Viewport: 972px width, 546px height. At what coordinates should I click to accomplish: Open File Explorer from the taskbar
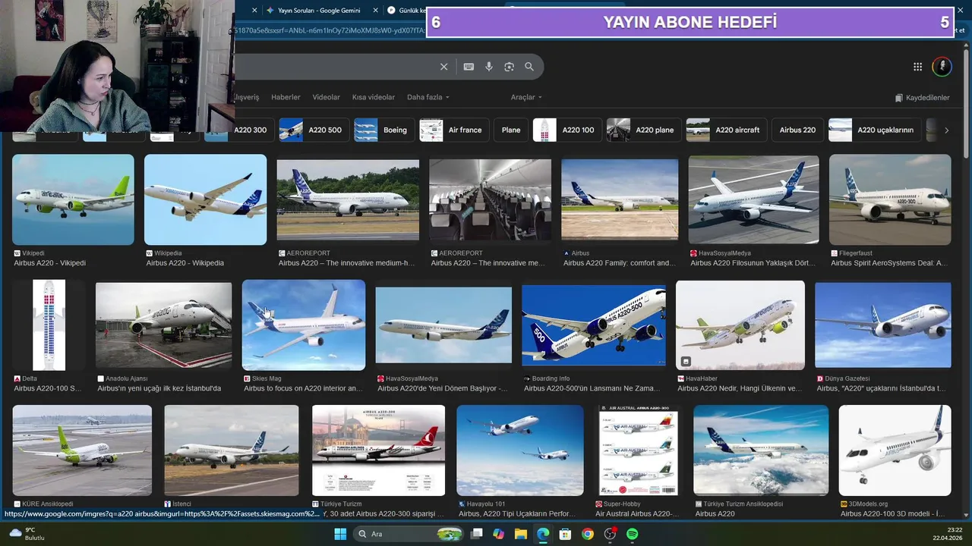pos(521,534)
